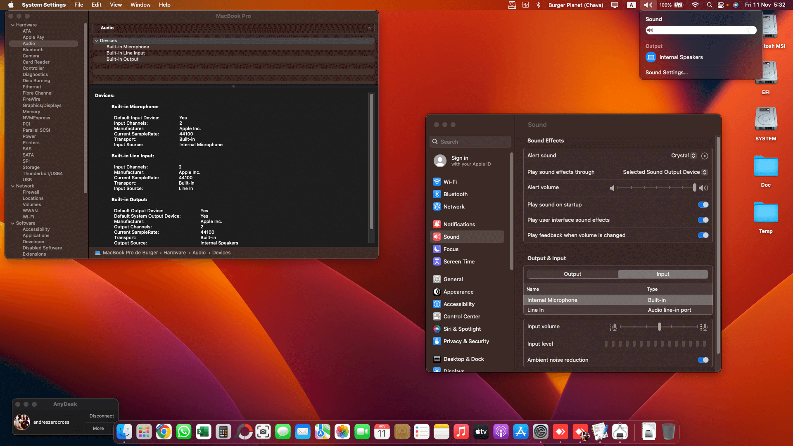Collapse Audio column header chevron
This screenshot has height=446, width=793.
click(369, 28)
